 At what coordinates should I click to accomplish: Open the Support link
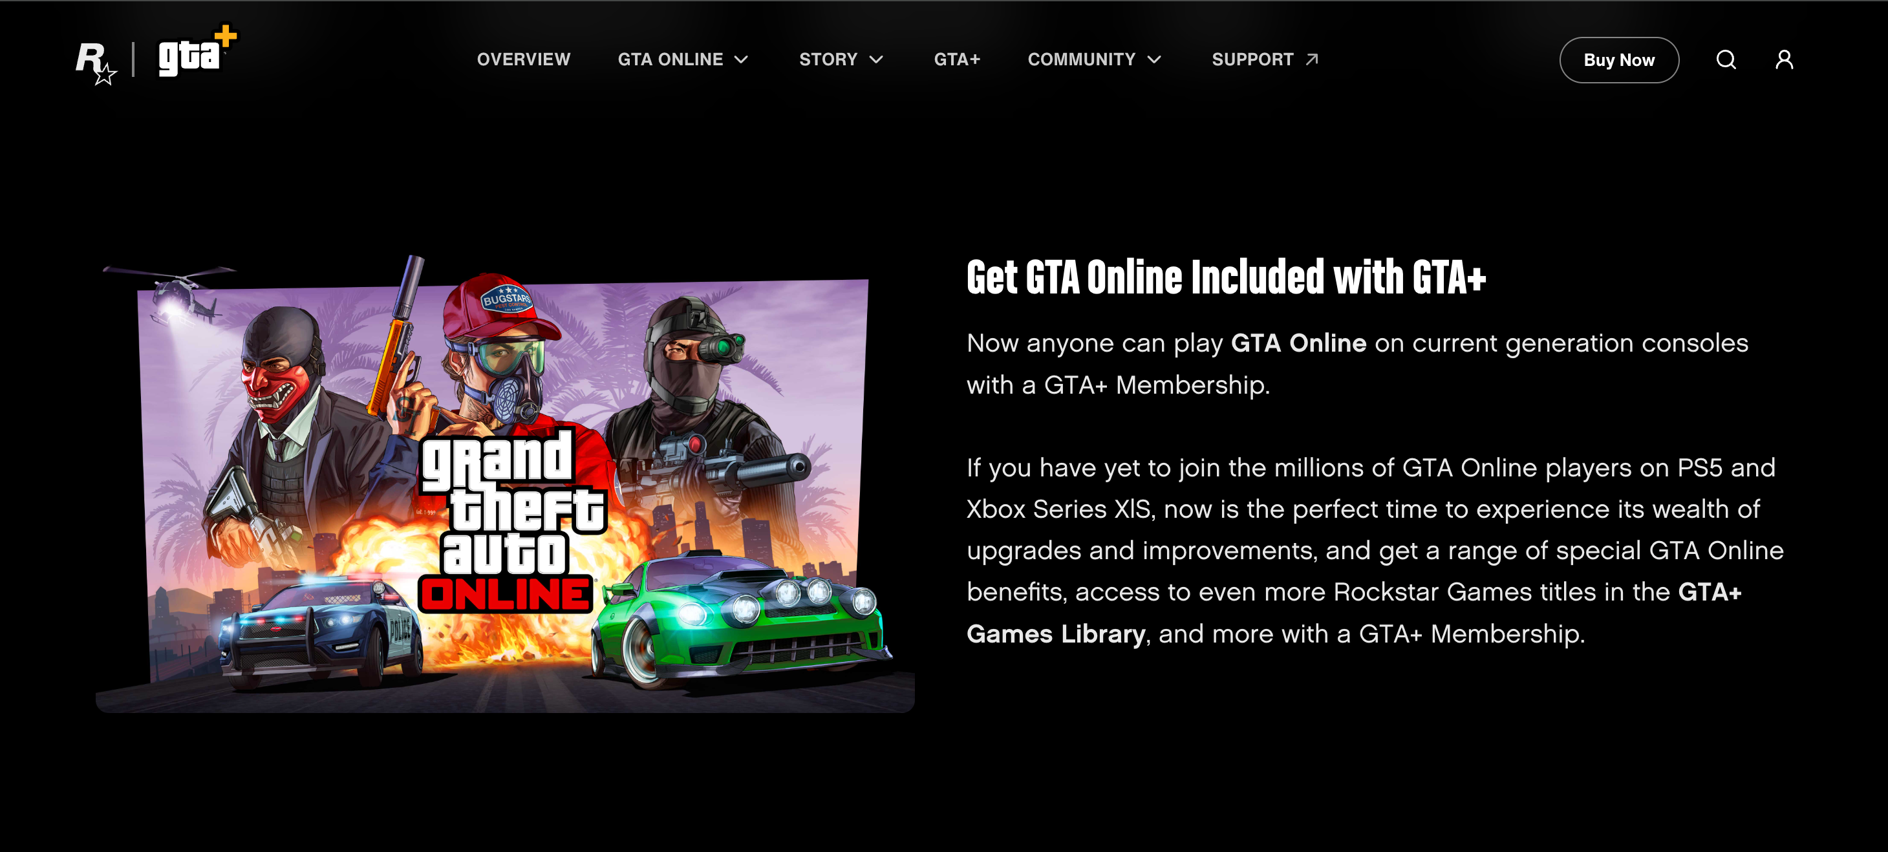pyautogui.click(x=1252, y=59)
